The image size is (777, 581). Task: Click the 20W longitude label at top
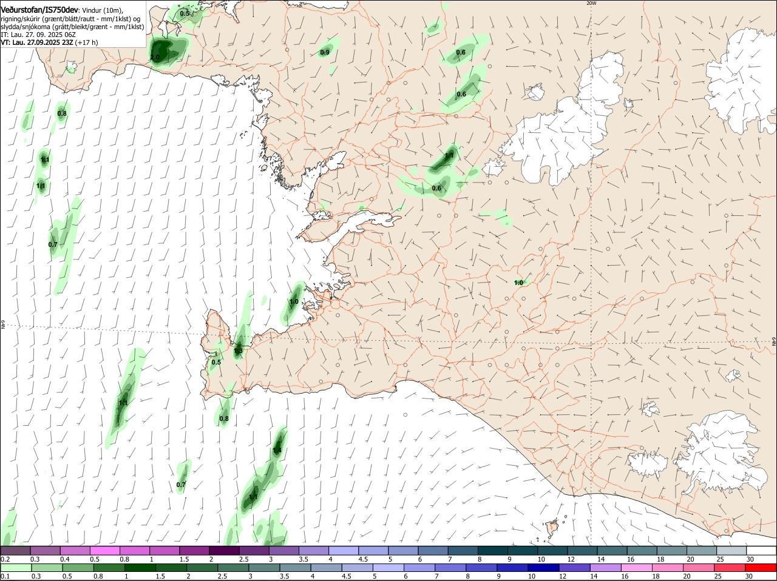tap(592, 3)
